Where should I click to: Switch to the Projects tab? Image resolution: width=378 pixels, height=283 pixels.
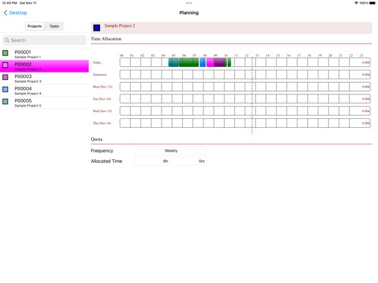tap(35, 26)
